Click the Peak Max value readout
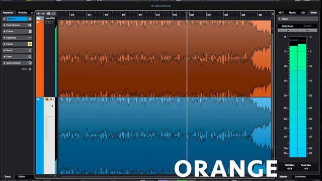This screenshot has width=322, height=181. tap(306, 169)
